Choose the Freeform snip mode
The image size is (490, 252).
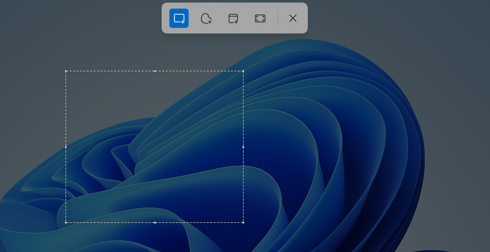click(206, 18)
